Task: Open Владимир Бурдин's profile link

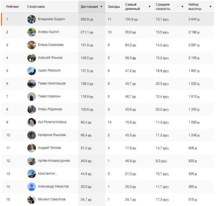Action: click(51, 19)
